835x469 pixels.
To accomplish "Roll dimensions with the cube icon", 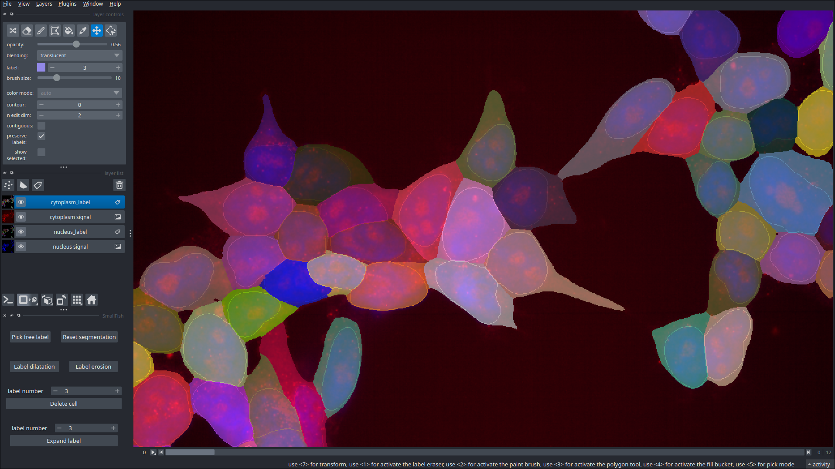I will click(x=47, y=300).
